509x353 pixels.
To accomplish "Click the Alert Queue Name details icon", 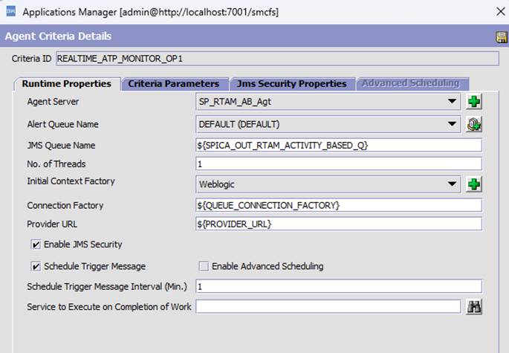I will coord(473,125).
